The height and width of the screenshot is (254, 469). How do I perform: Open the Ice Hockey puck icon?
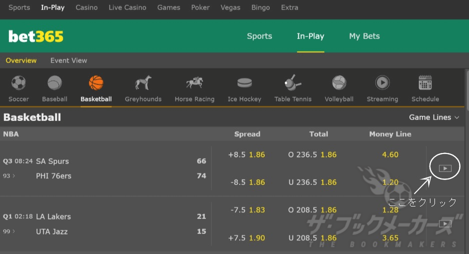pos(244,83)
